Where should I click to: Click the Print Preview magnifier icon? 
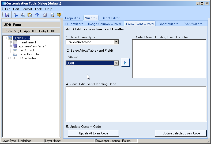[x=52, y=15]
